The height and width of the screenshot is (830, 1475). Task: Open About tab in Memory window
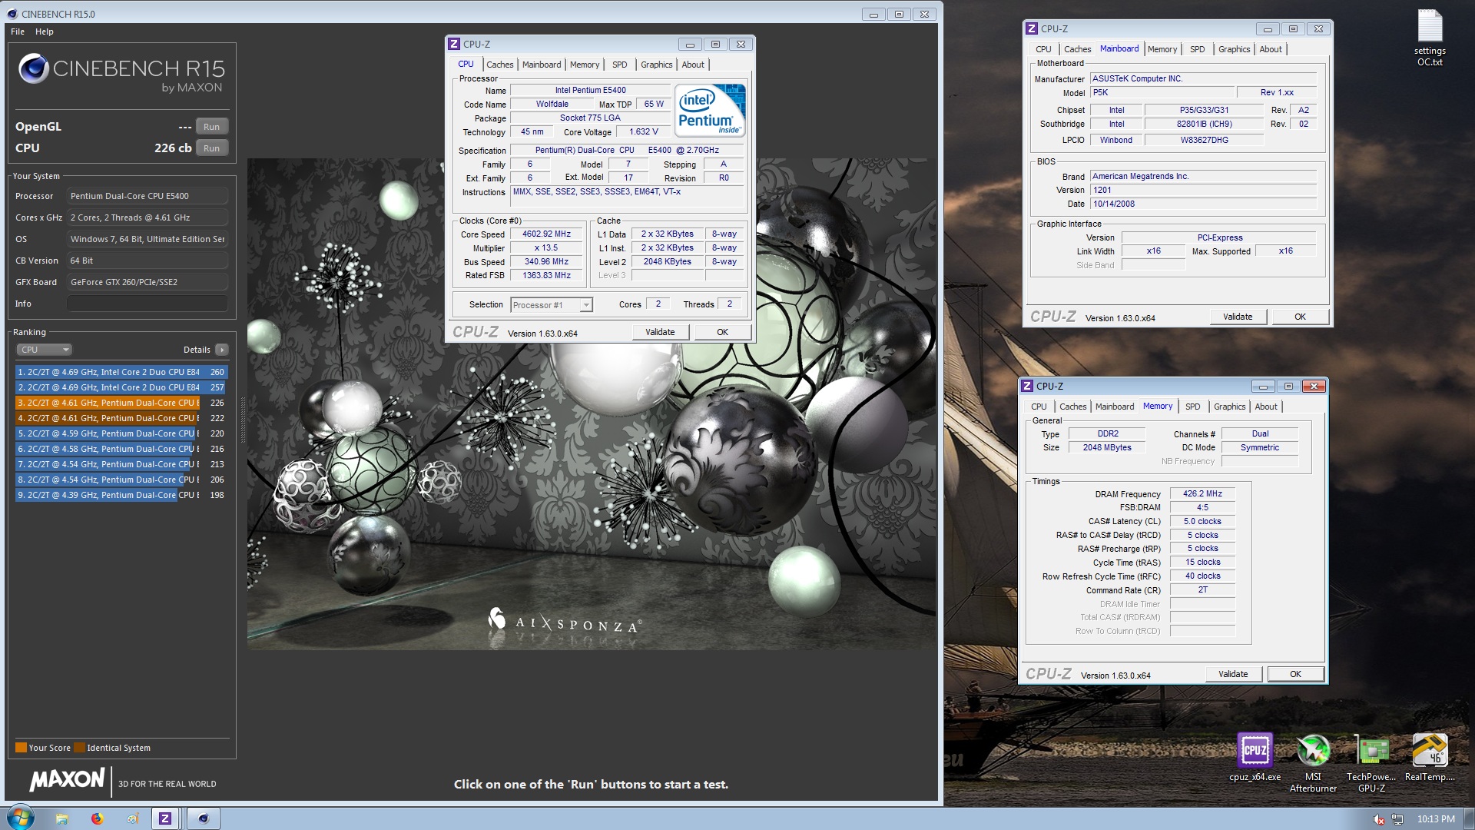tap(1266, 407)
